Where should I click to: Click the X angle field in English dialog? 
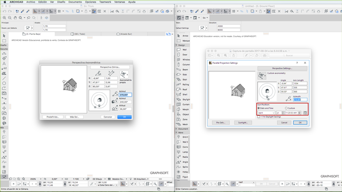tap(286, 83)
